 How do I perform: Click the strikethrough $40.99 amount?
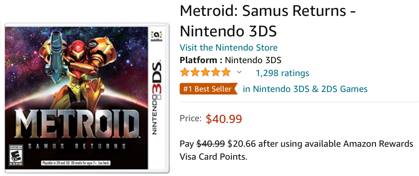point(211,144)
